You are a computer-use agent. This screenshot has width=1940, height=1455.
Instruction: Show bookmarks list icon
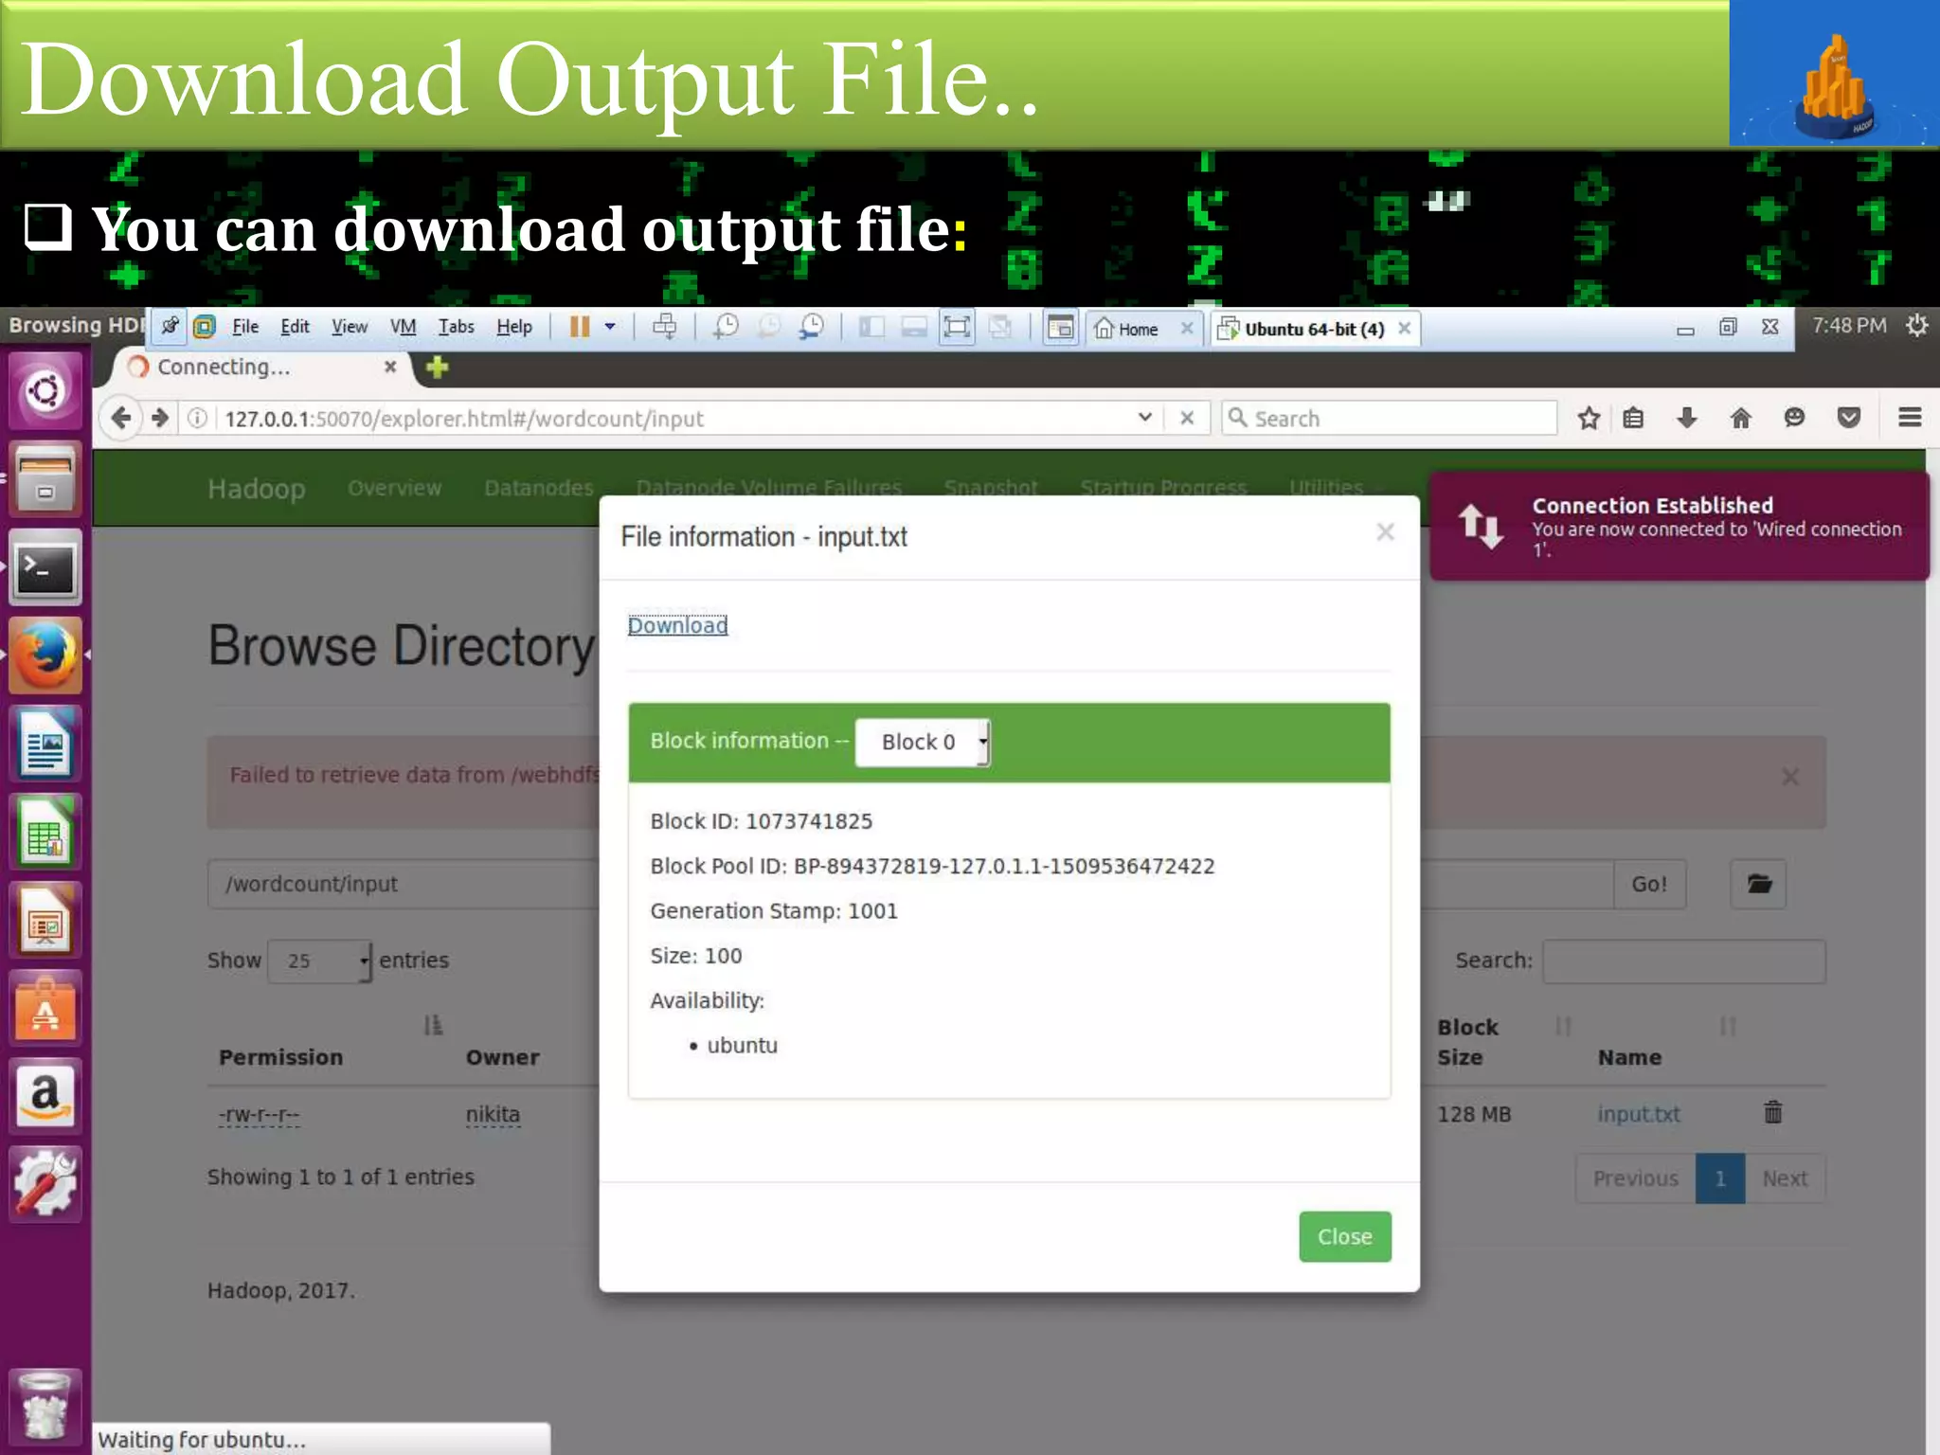(x=1633, y=418)
